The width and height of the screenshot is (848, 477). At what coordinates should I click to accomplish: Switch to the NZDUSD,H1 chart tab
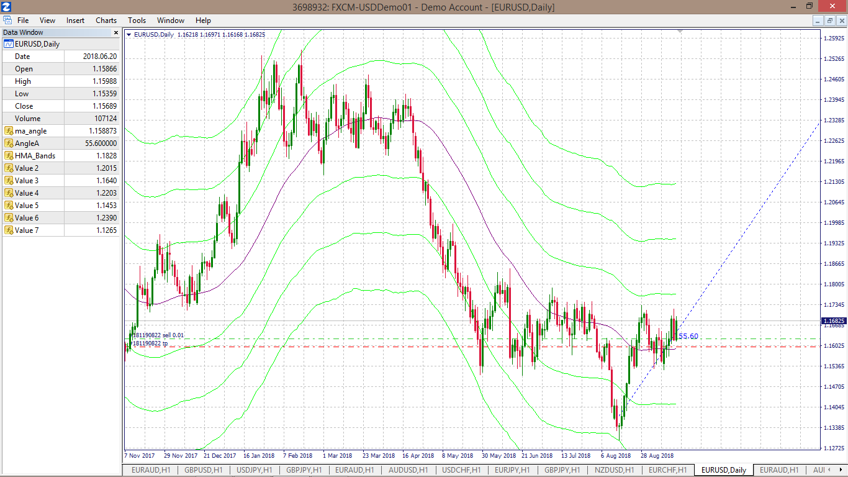point(615,470)
